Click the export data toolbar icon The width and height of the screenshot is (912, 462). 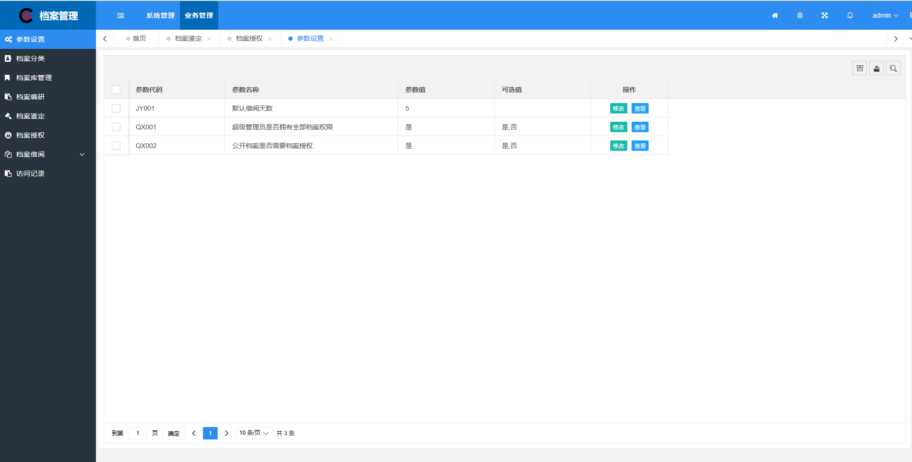click(876, 68)
